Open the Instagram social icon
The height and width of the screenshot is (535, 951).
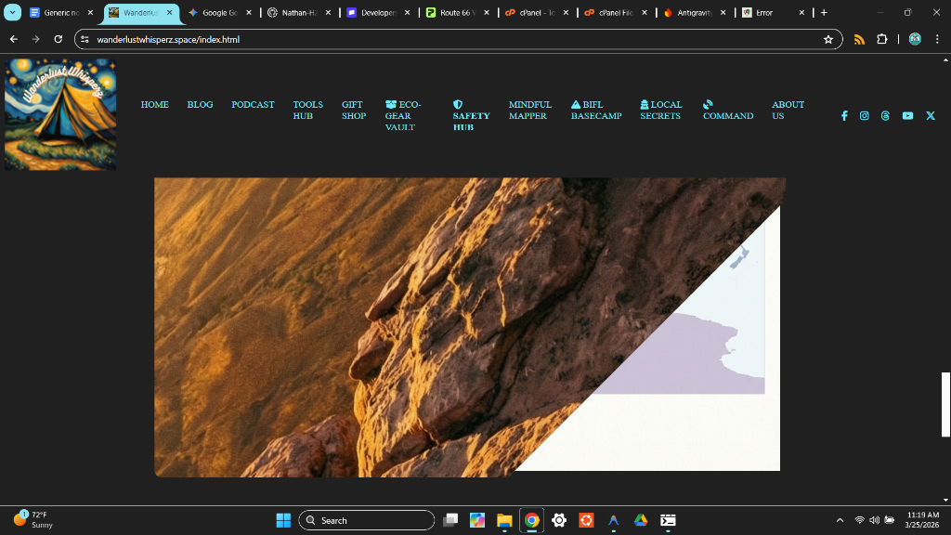[x=865, y=116]
